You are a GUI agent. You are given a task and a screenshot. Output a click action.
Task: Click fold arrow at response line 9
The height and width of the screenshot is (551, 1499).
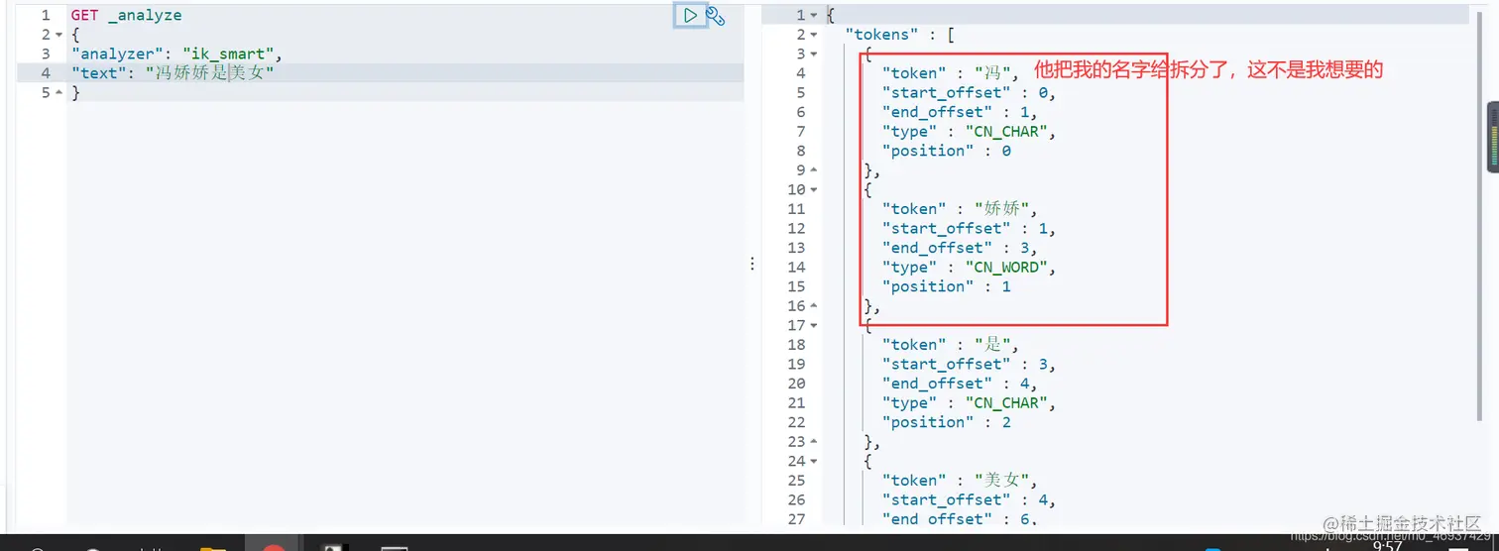tap(814, 170)
